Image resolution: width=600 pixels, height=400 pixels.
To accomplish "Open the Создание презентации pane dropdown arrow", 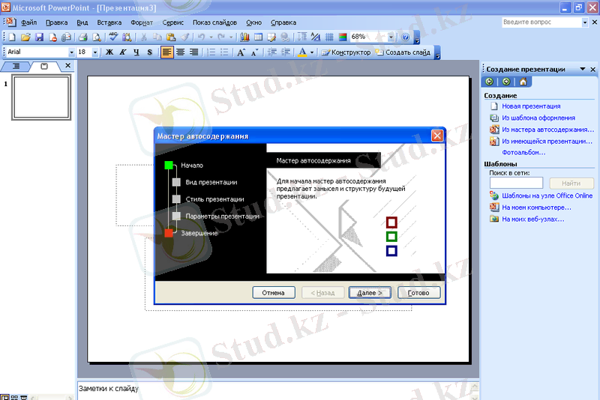I will 582,69.
